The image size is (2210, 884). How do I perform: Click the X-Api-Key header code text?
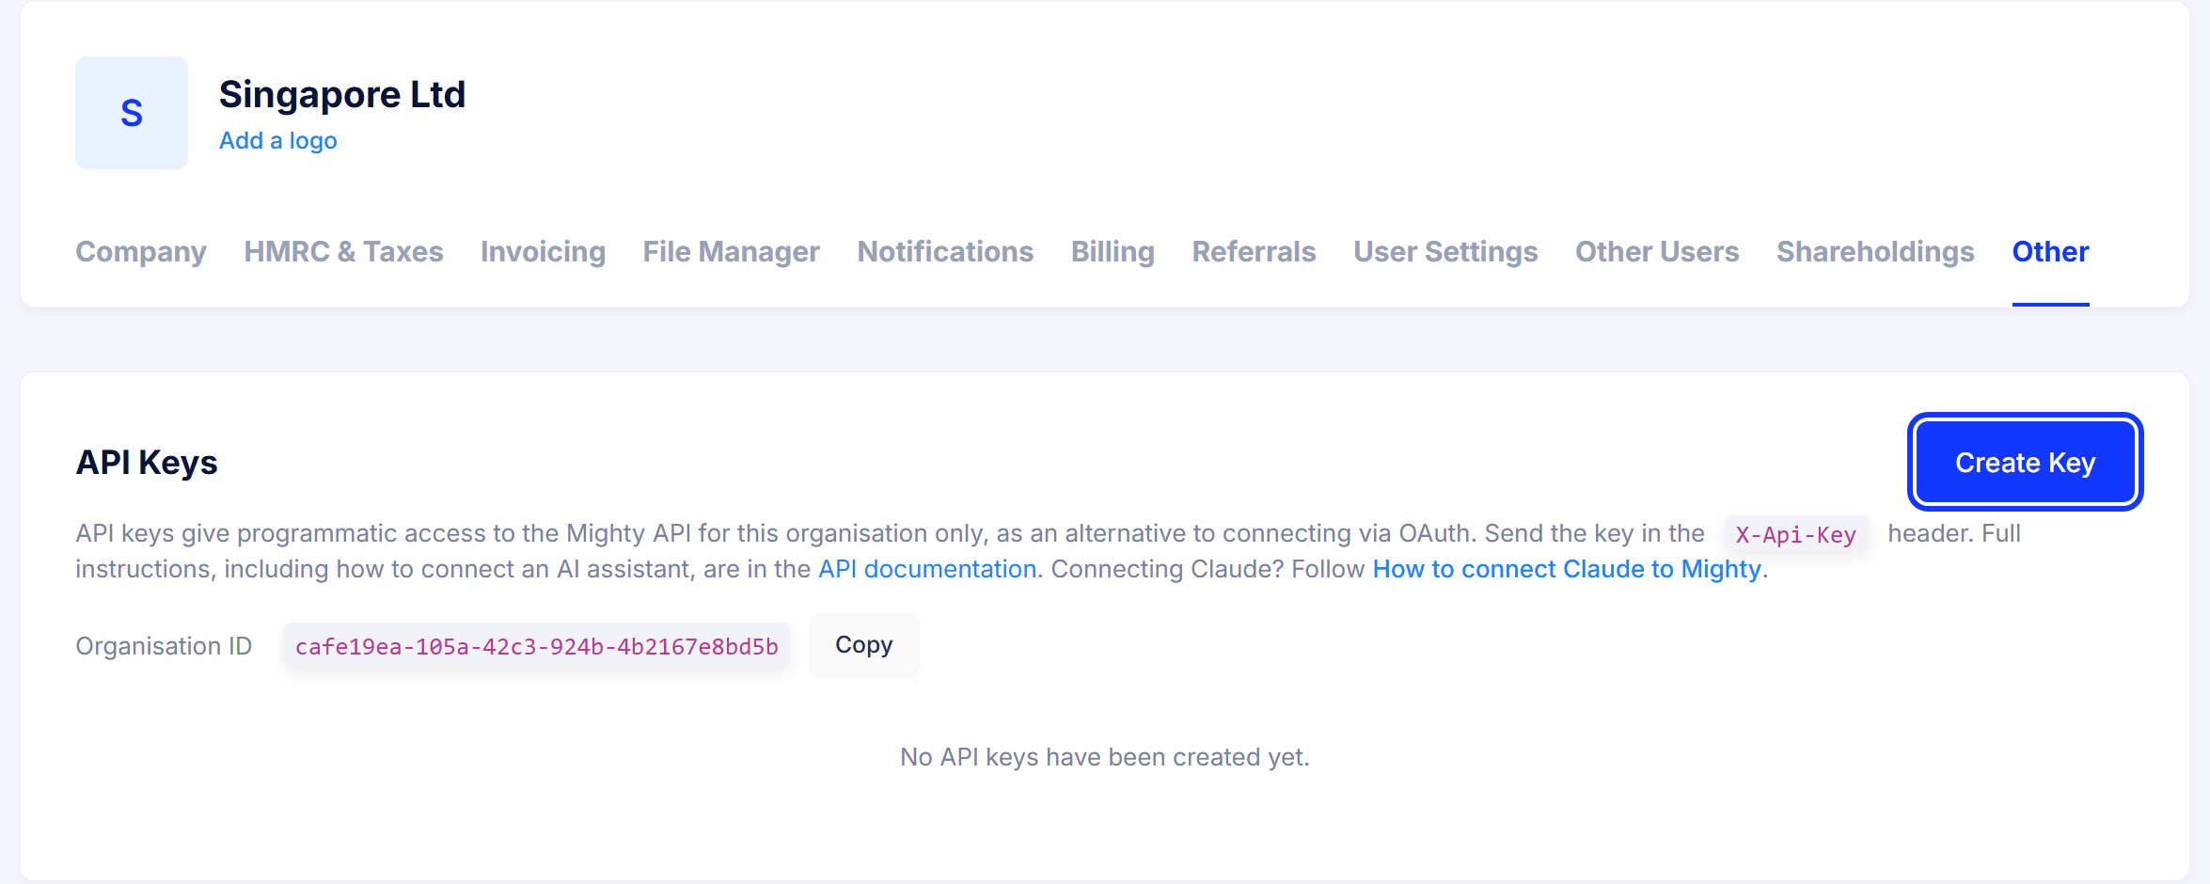click(1795, 534)
